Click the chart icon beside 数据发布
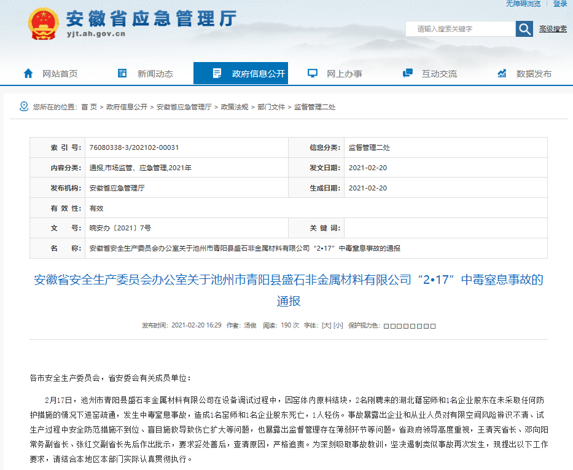Image resolution: width=573 pixels, height=470 pixels. (x=502, y=73)
